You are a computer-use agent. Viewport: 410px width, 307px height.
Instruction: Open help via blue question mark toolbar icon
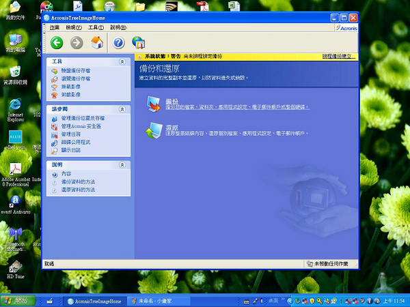pyautogui.click(x=118, y=42)
